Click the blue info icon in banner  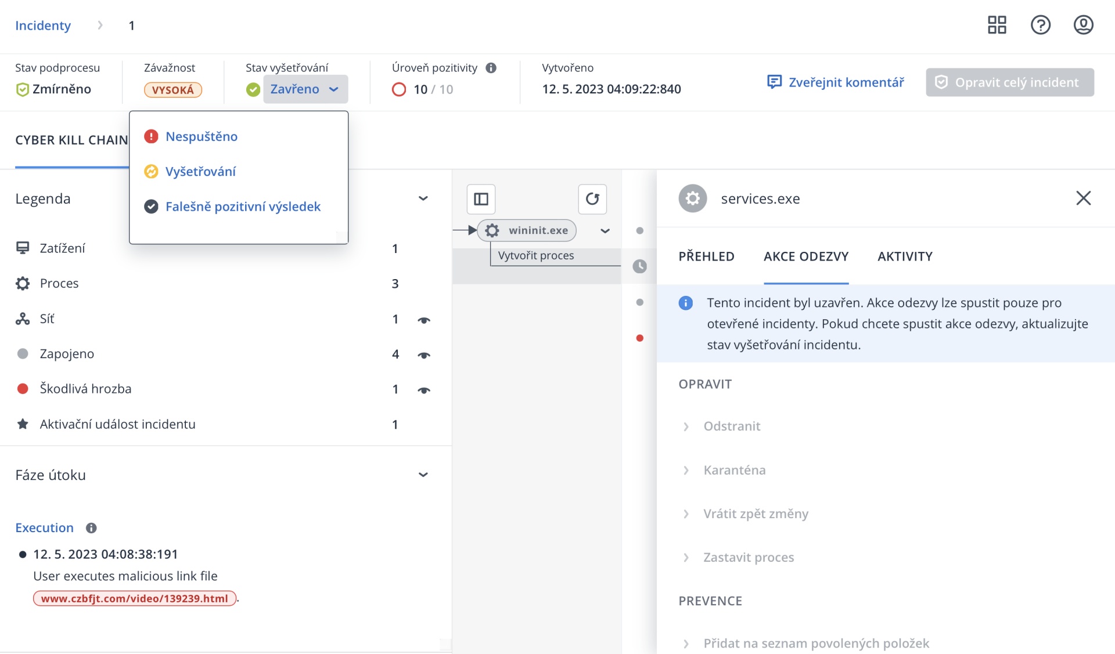[686, 303]
